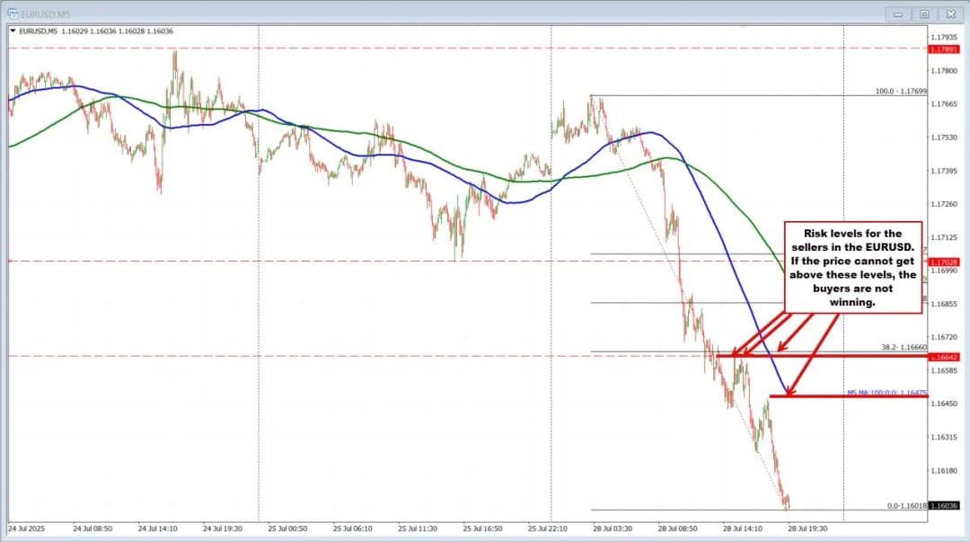Select the red risk levels annotation box
The height and width of the screenshot is (542, 970).
point(852,266)
